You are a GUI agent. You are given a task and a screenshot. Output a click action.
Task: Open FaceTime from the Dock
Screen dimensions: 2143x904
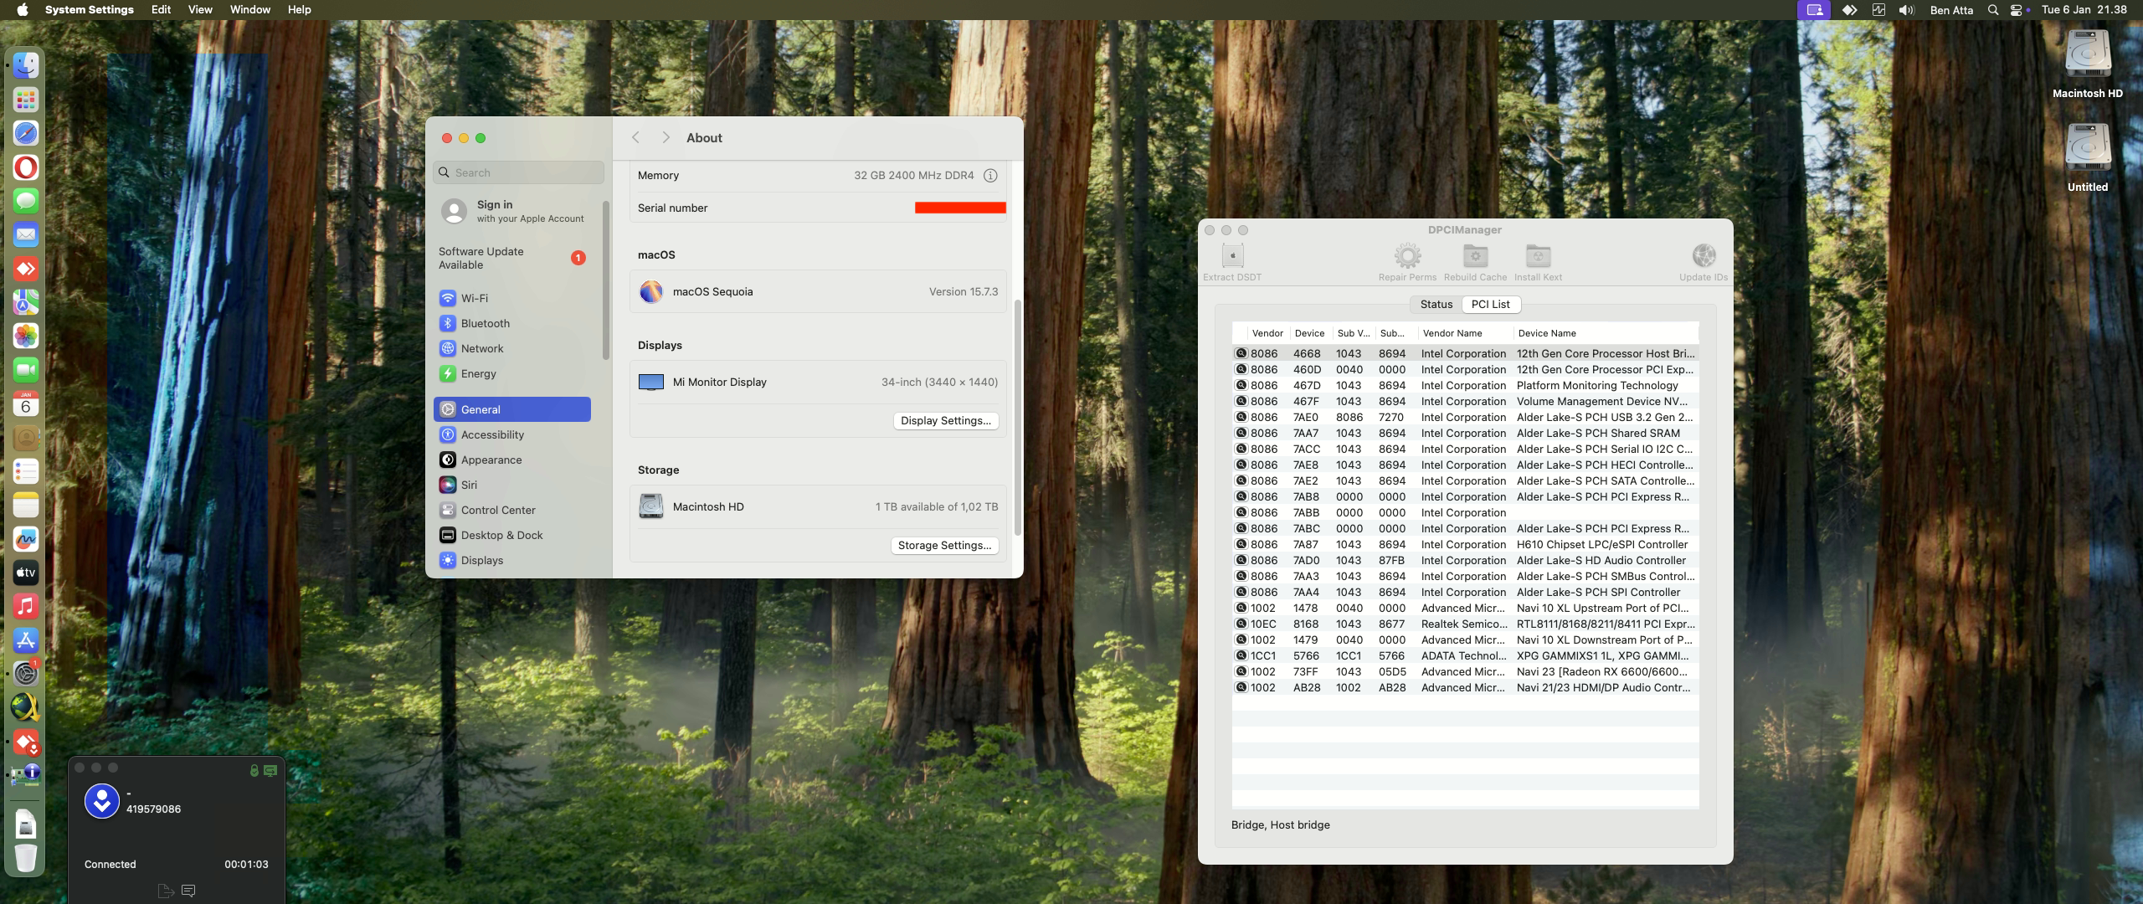[26, 370]
